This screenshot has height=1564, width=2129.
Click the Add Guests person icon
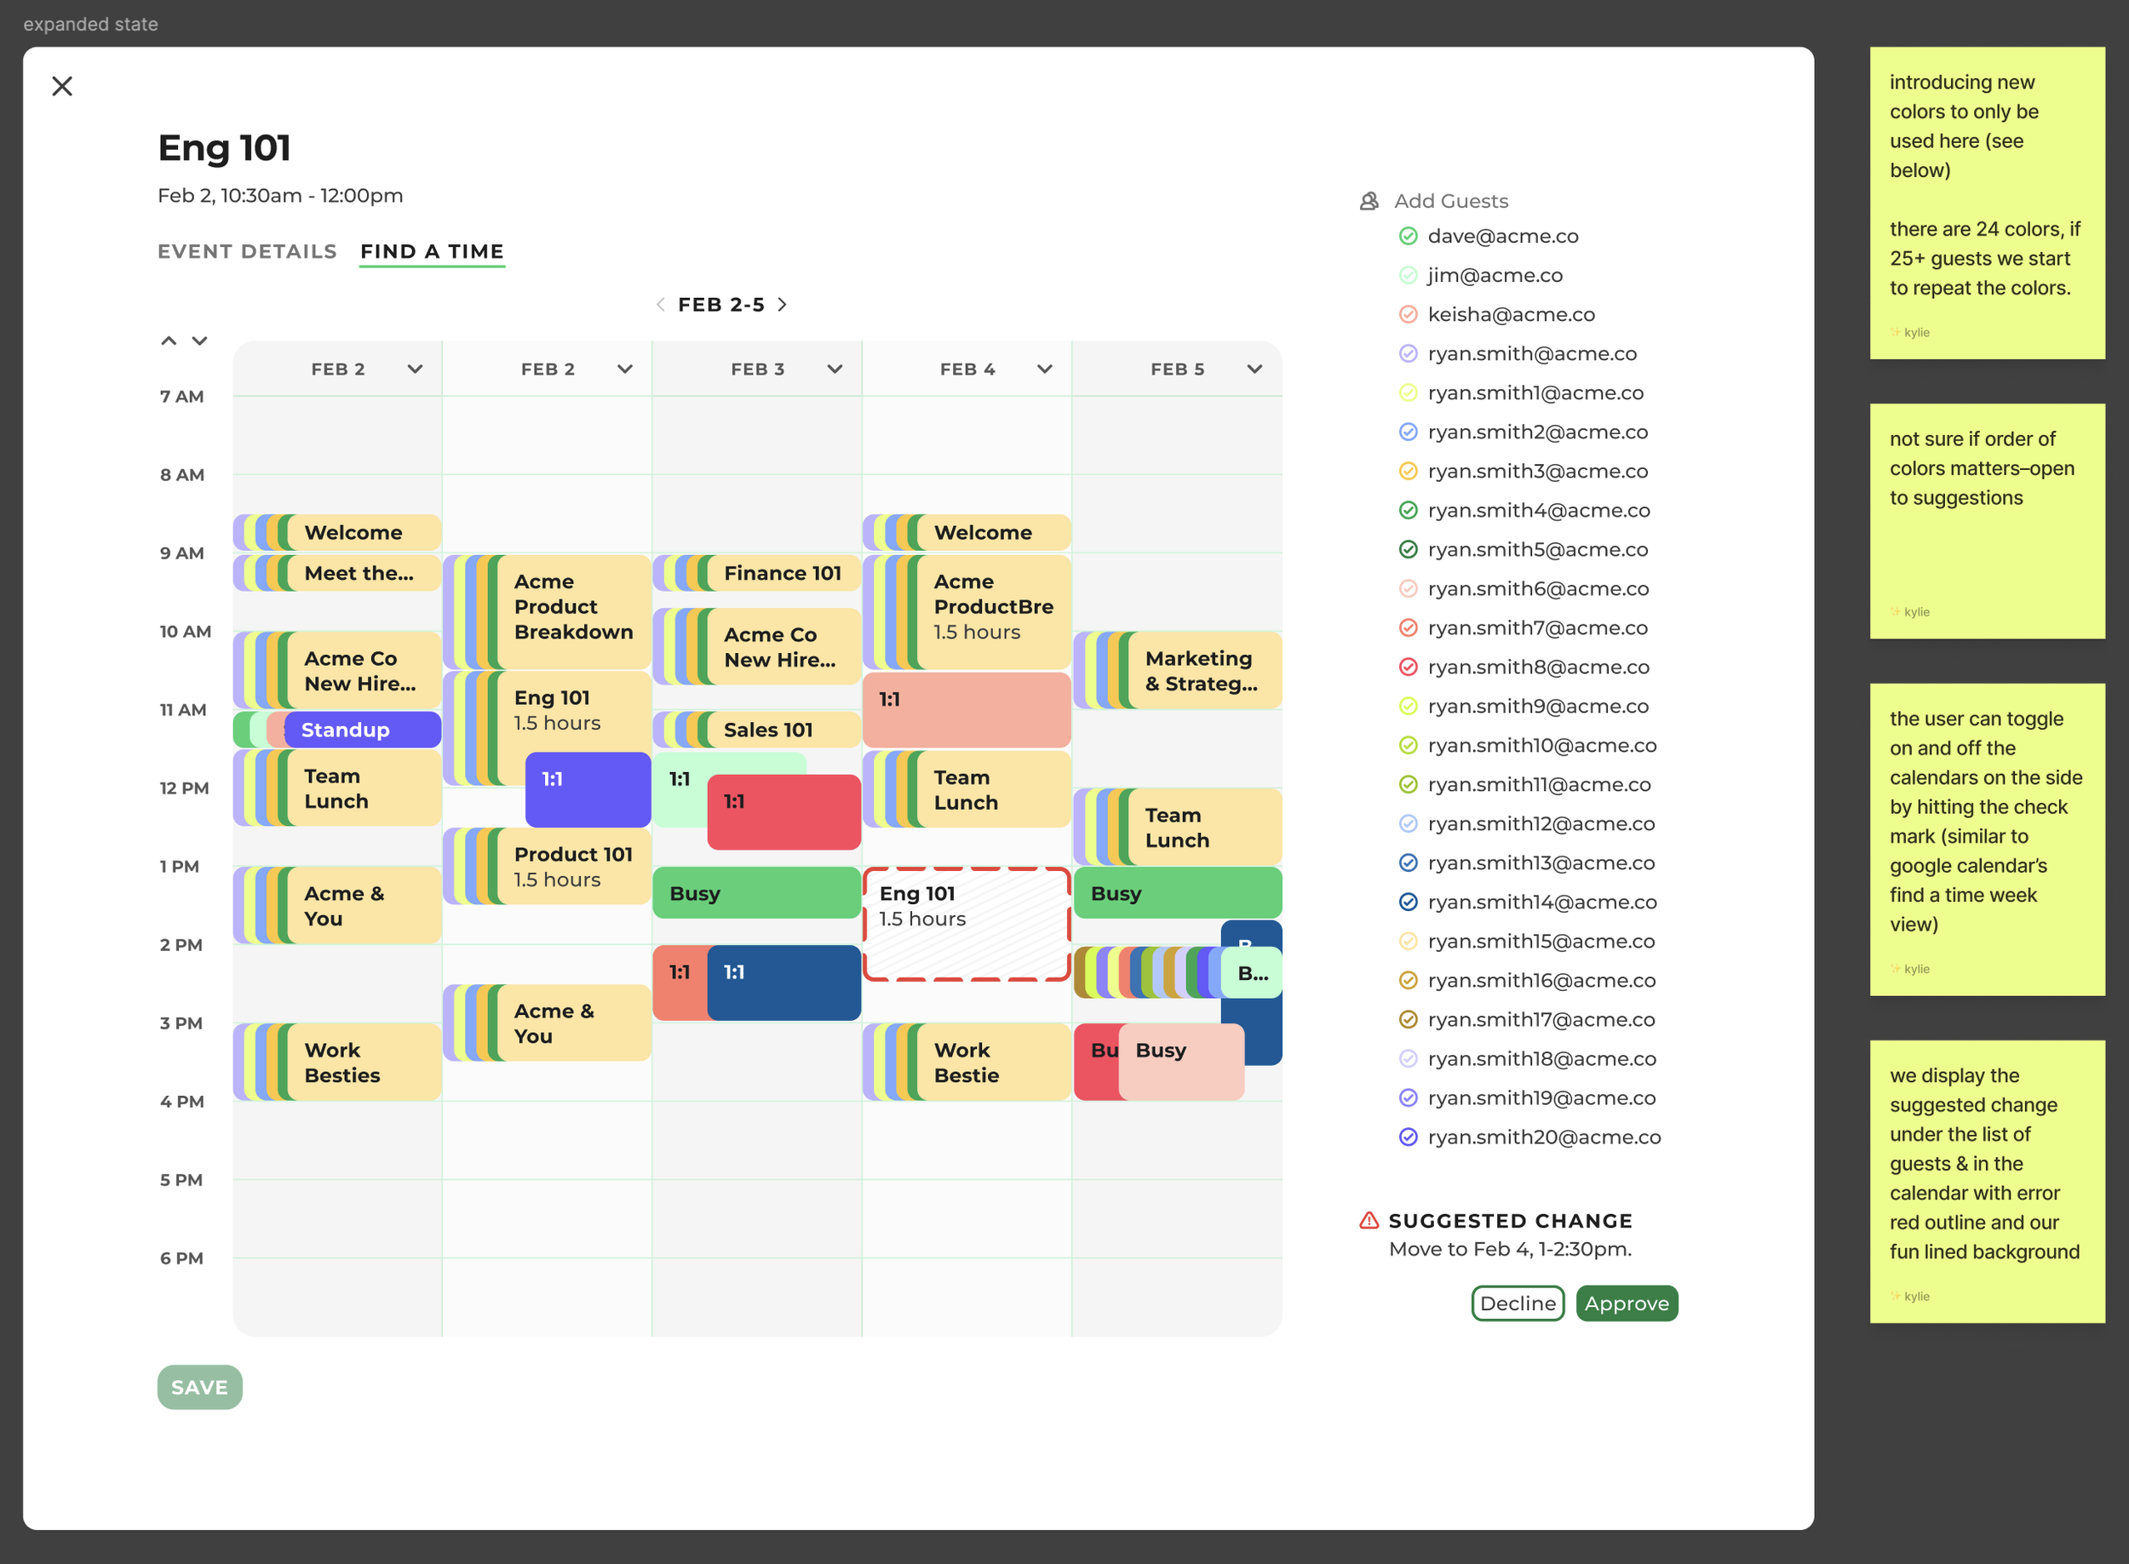(x=1369, y=201)
